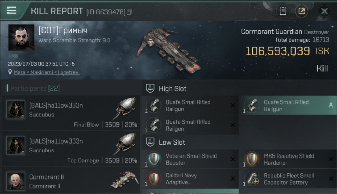Click the share kill report icon
The image size is (337, 194).
301,11
